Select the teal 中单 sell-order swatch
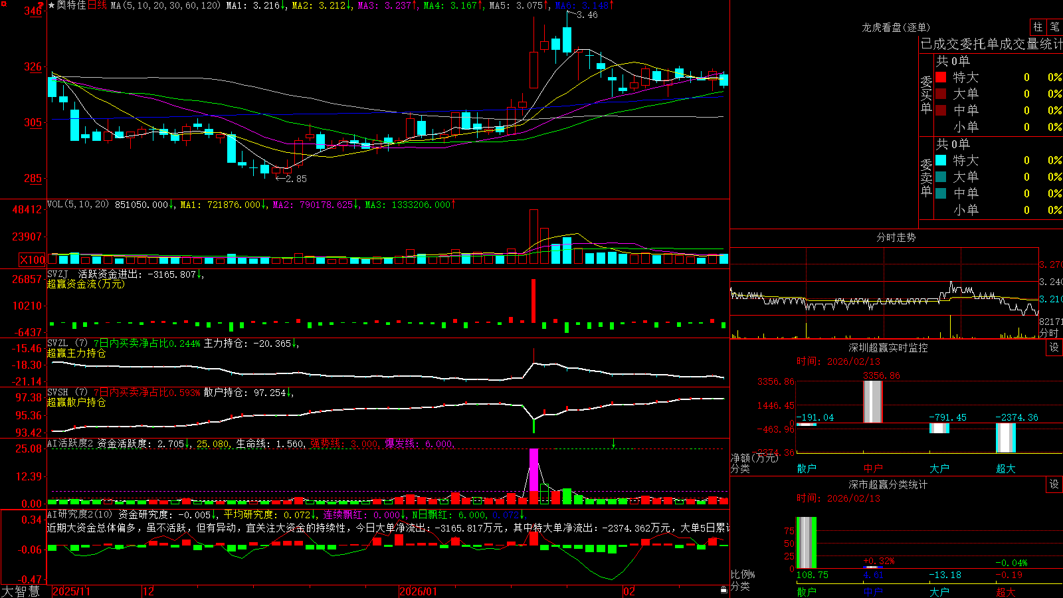The height and width of the screenshot is (598, 1063). 941,193
